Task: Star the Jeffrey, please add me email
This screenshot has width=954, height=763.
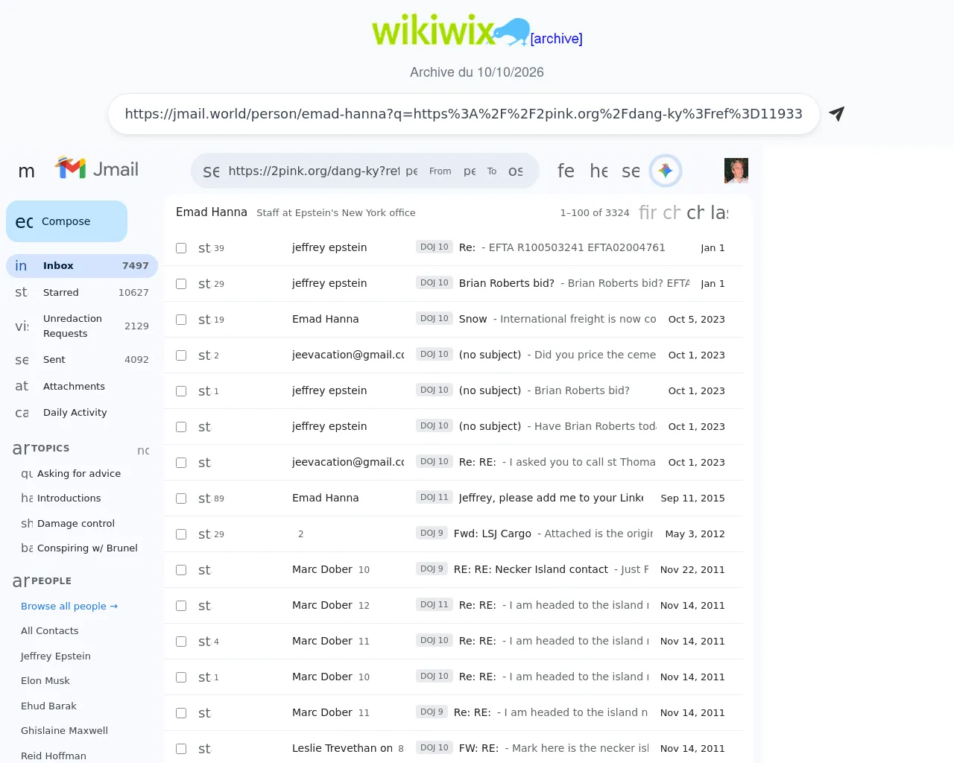Action: click(x=204, y=498)
